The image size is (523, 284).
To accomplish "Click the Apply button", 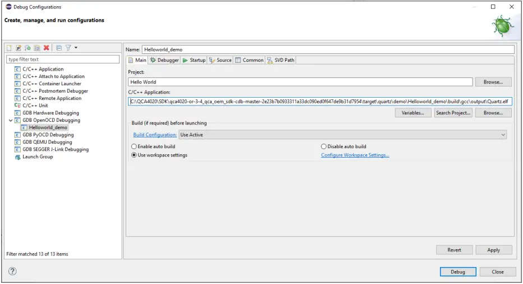I will tap(494, 250).
